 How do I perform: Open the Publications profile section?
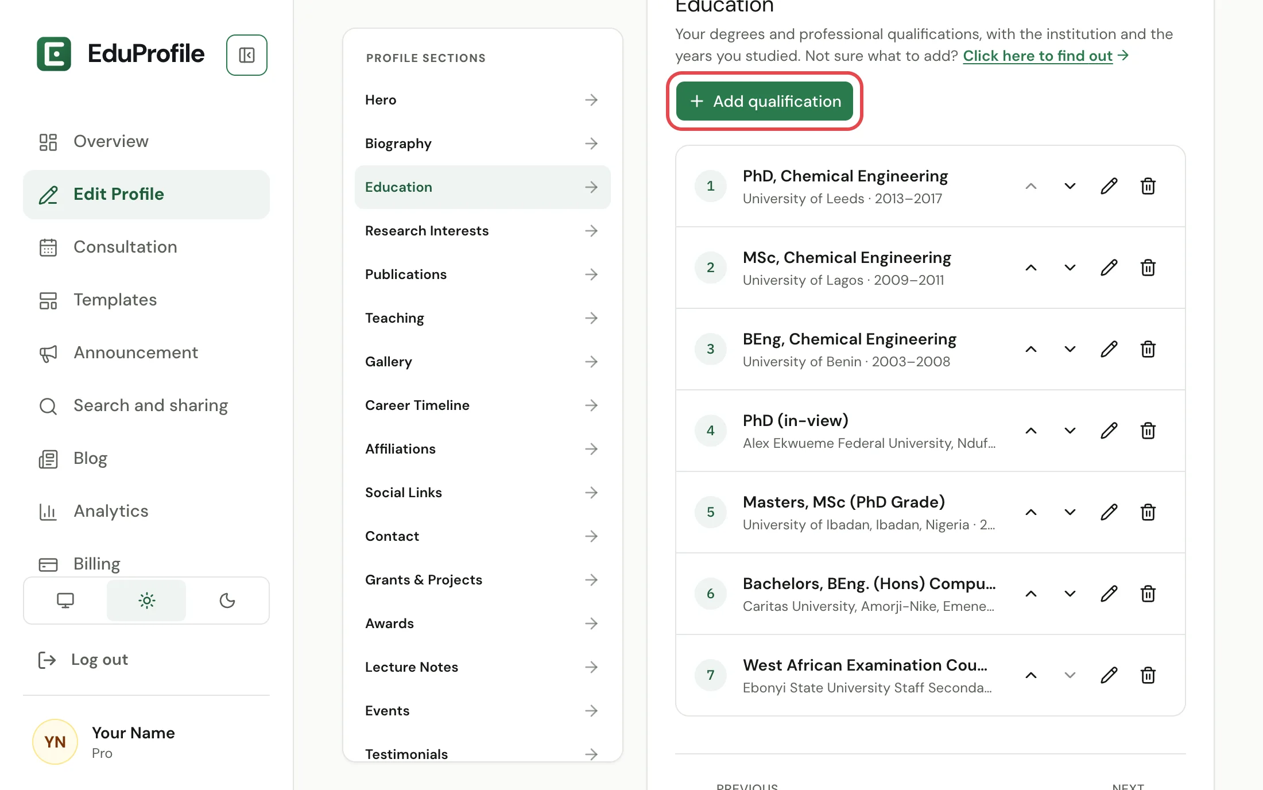coord(482,274)
